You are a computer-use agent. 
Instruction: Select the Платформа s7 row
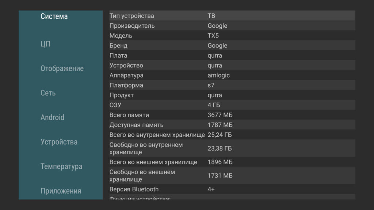click(232, 85)
